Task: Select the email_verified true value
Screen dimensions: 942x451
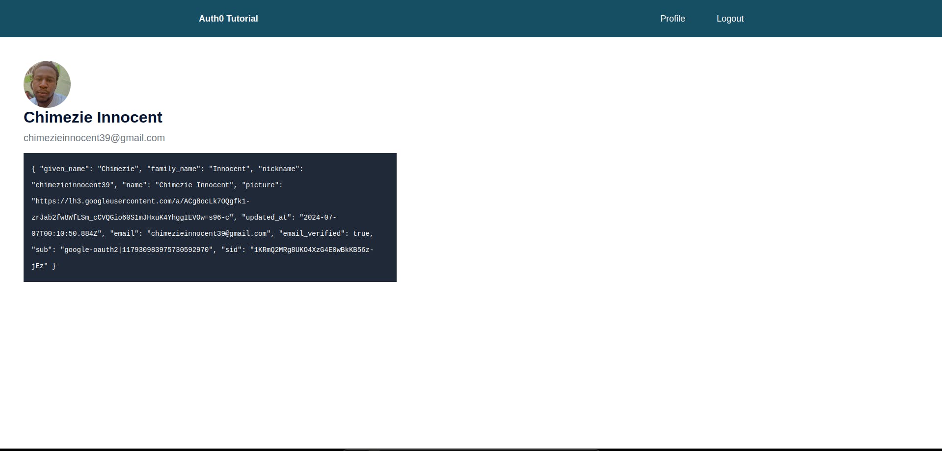Action: [x=362, y=233]
